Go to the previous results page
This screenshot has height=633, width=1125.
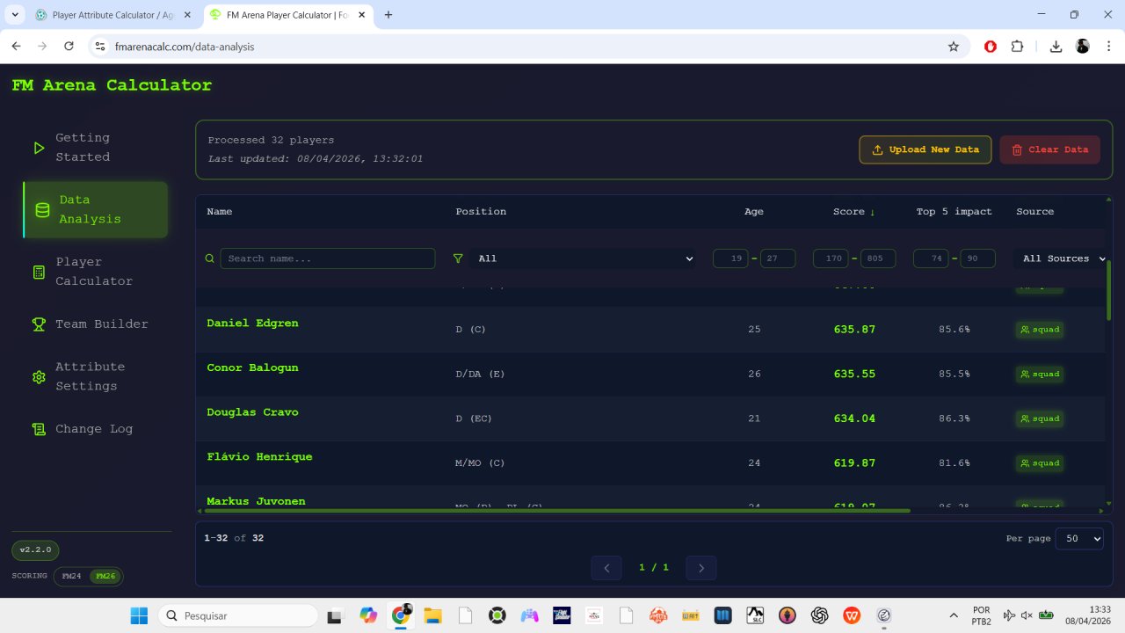point(606,568)
